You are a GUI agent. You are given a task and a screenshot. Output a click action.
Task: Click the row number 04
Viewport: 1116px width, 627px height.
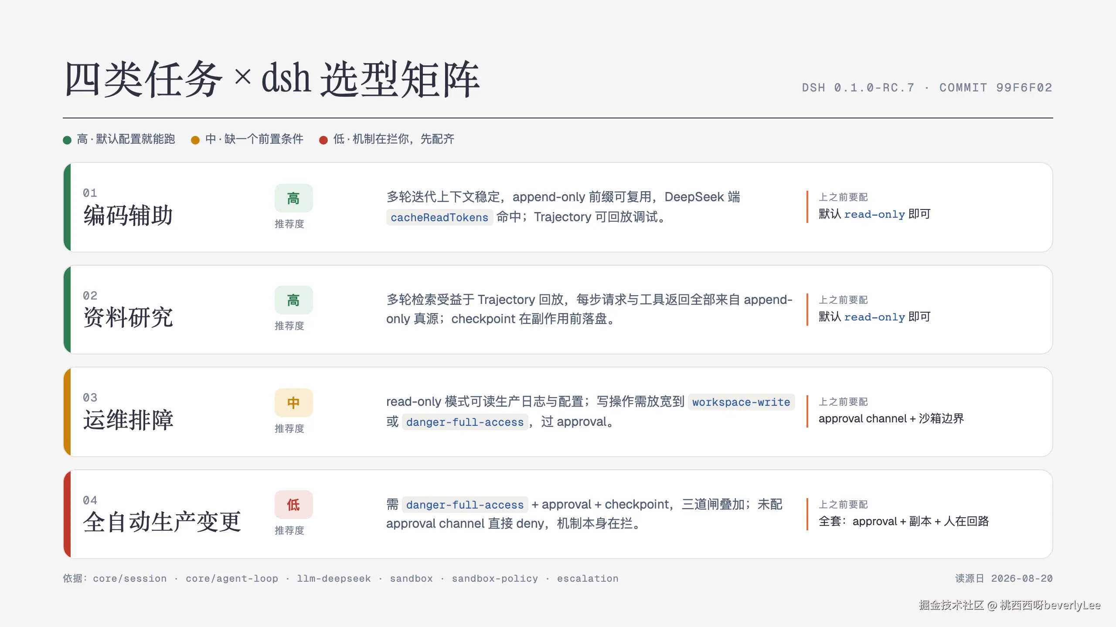tap(90, 500)
